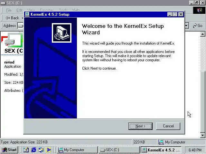Click the installer computer logo image
The image size is (206, 154).
point(61,33)
